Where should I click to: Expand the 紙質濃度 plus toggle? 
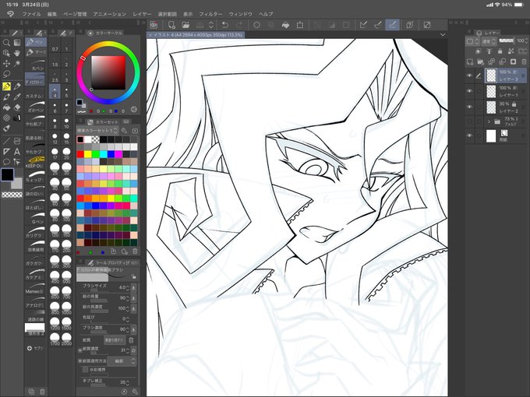pyautogui.click(x=80, y=350)
